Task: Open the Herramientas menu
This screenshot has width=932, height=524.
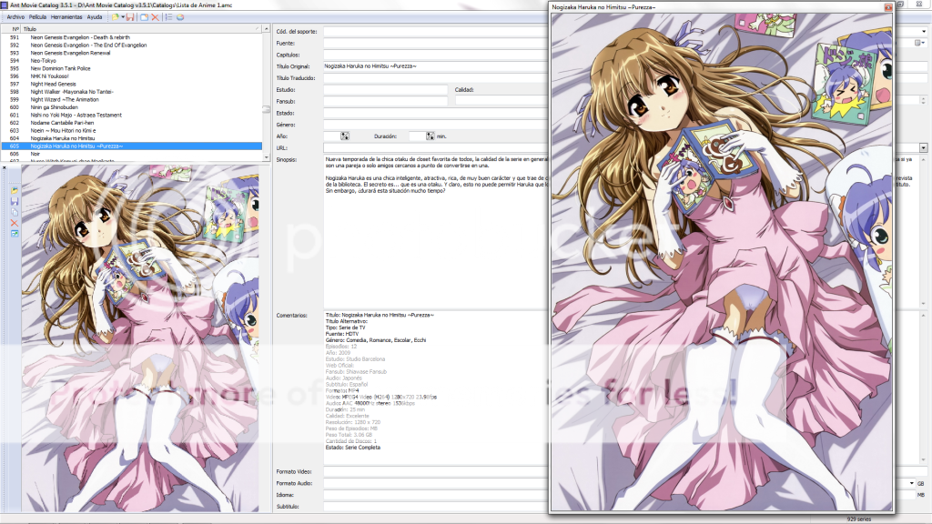Action: click(66, 17)
